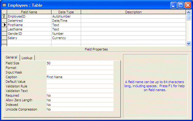Click the empty field name cell below Salary
Screen dimensions: 193x121
pyautogui.click(x=29, y=42)
